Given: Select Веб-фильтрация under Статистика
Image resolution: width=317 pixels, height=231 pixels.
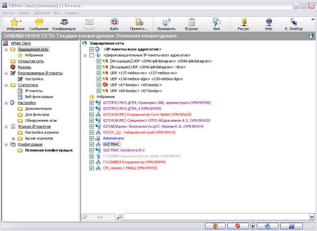Looking at the screenshot, I should pyautogui.click(x=39, y=97).
